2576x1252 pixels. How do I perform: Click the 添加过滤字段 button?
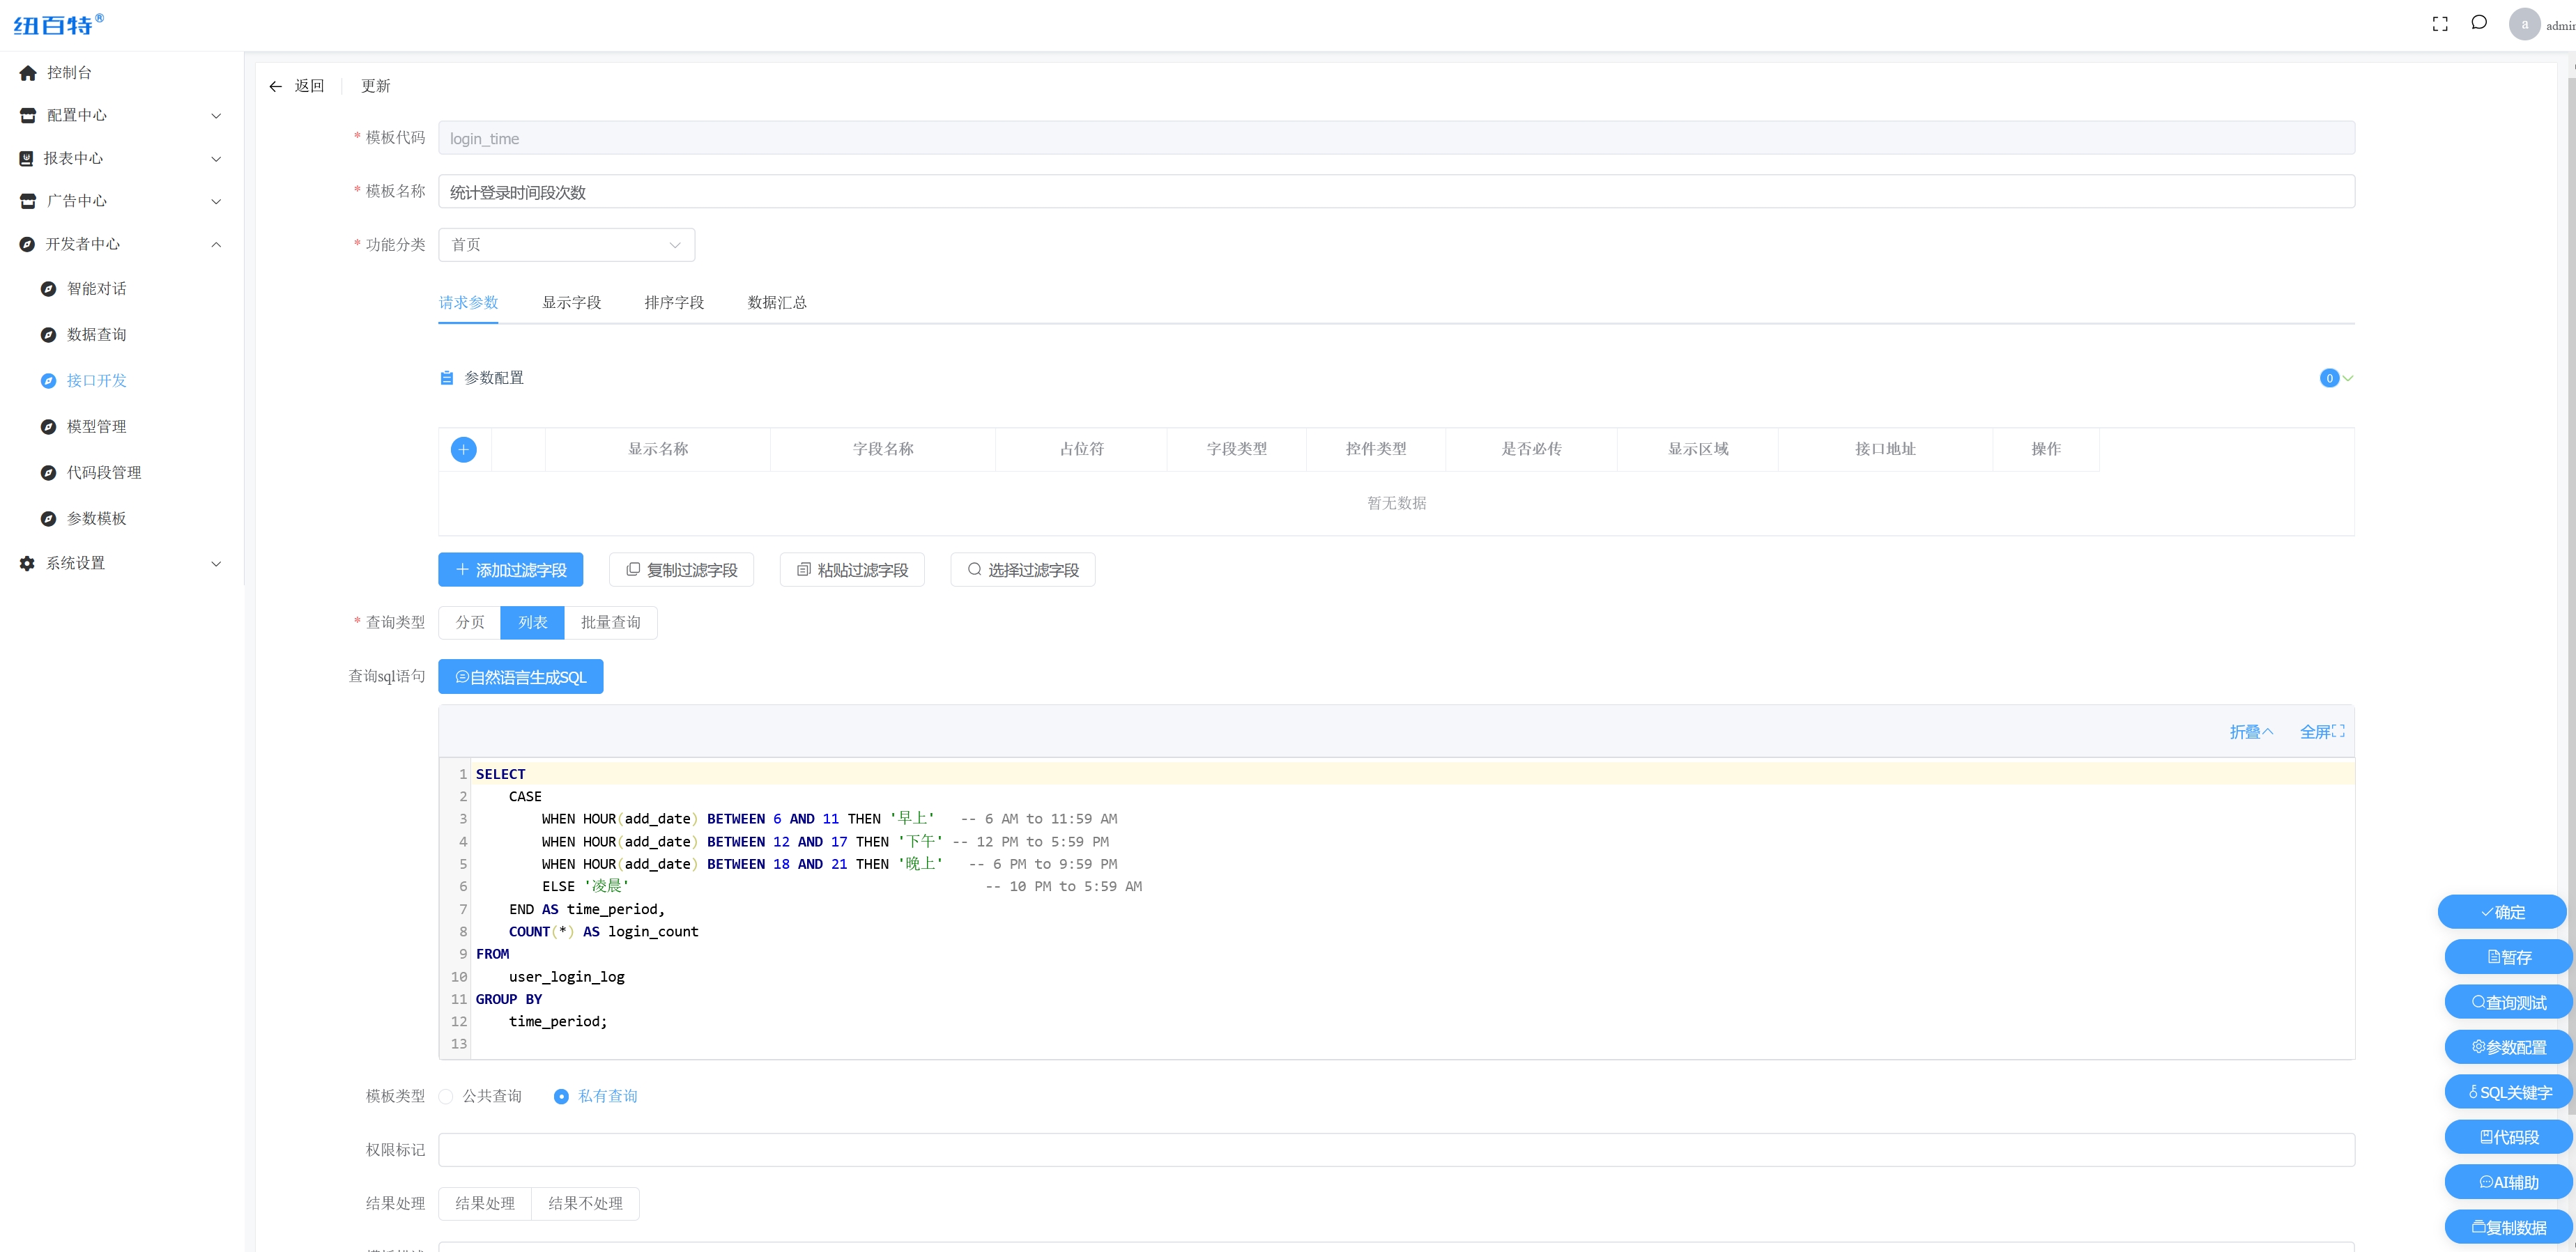click(x=510, y=569)
